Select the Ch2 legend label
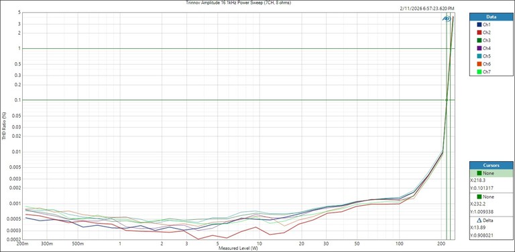Image resolution: width=515 pixels, height=252 pixels. coord(487,32)
